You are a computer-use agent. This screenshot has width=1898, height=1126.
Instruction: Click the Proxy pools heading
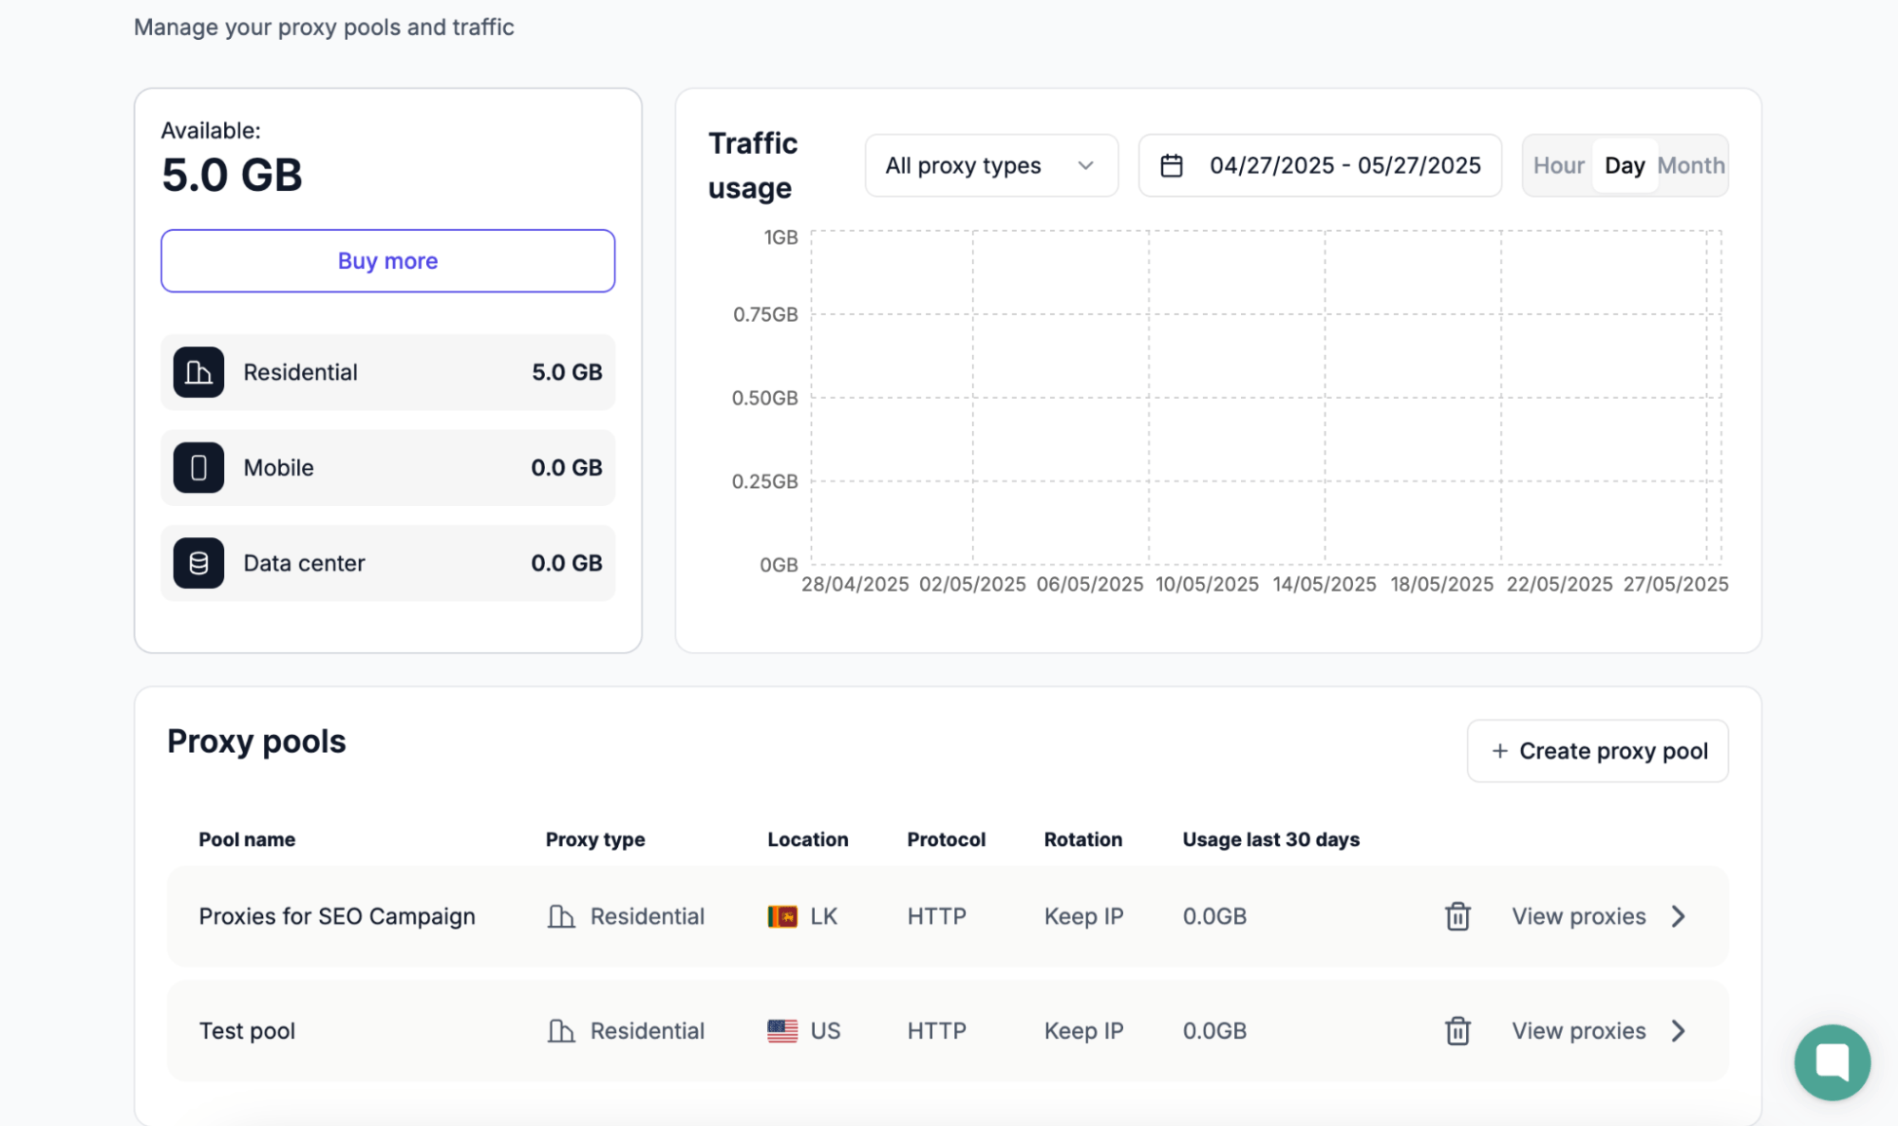(x=256, y=741)
